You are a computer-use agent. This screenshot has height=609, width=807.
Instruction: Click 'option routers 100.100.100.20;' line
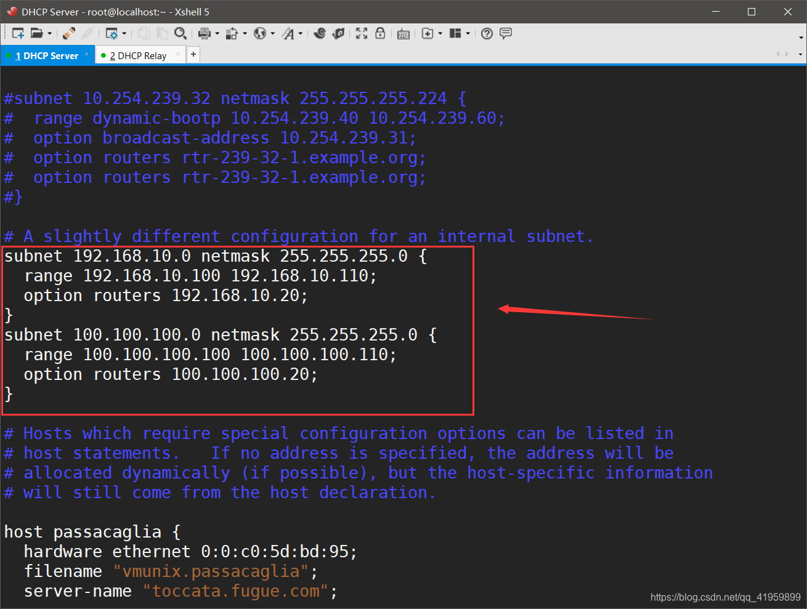[171, 374]
